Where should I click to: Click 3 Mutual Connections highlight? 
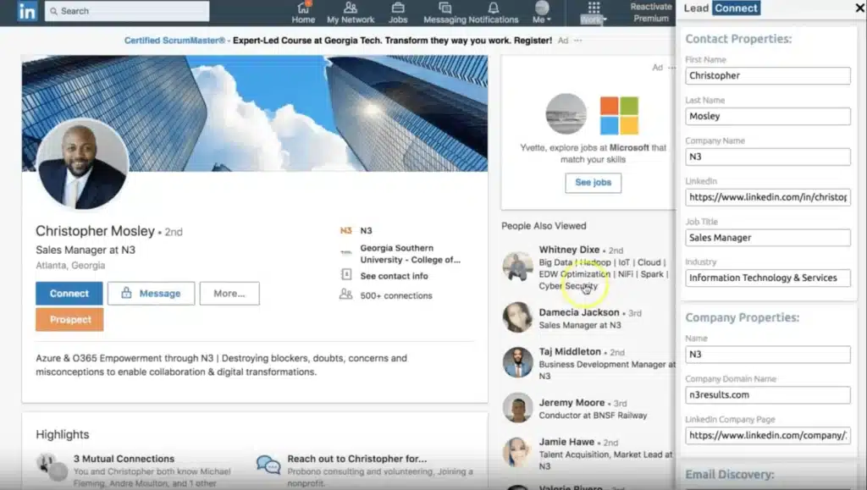coord(124,459)
